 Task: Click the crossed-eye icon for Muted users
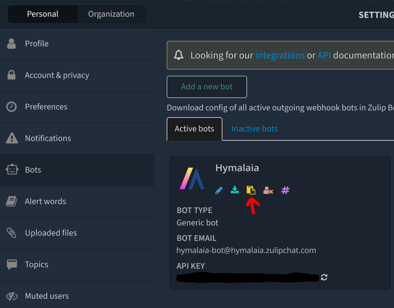(x=12, y=296)
